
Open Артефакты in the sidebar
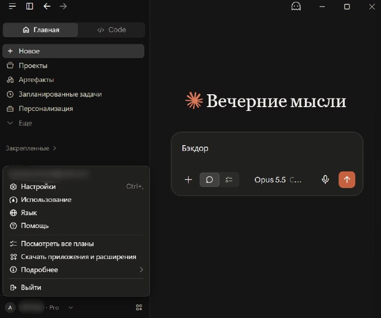point(73,79)
